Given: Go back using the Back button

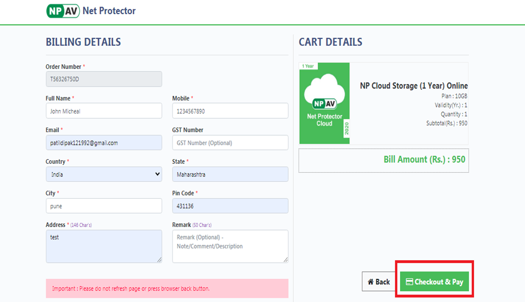Looking at the screenshot, I should 378,282.
